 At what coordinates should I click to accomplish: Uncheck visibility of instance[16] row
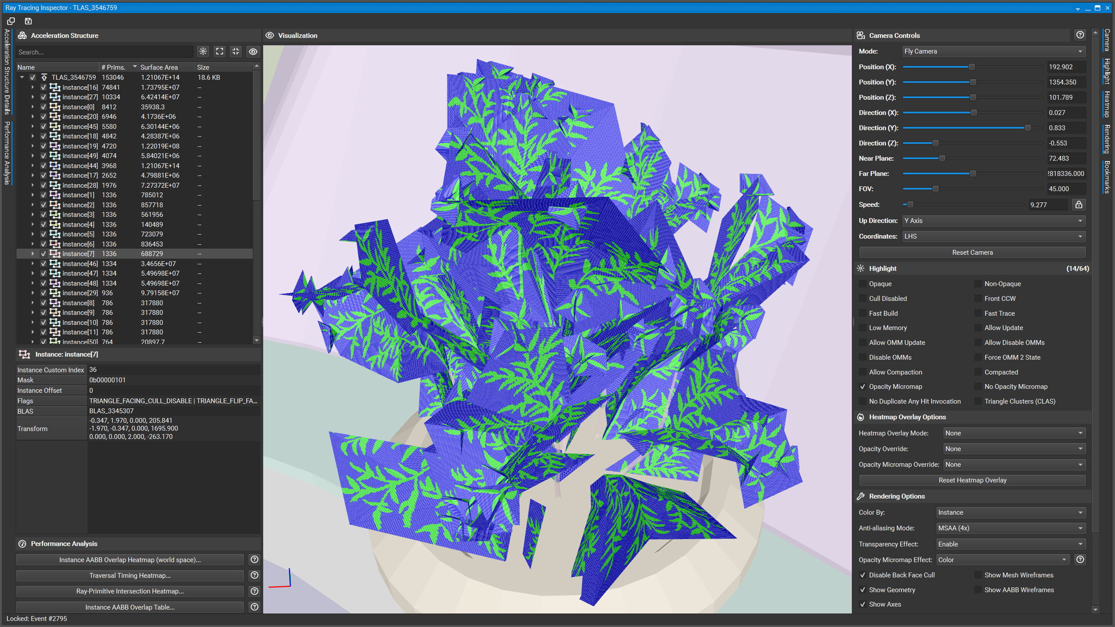click(x=43, y=87)
